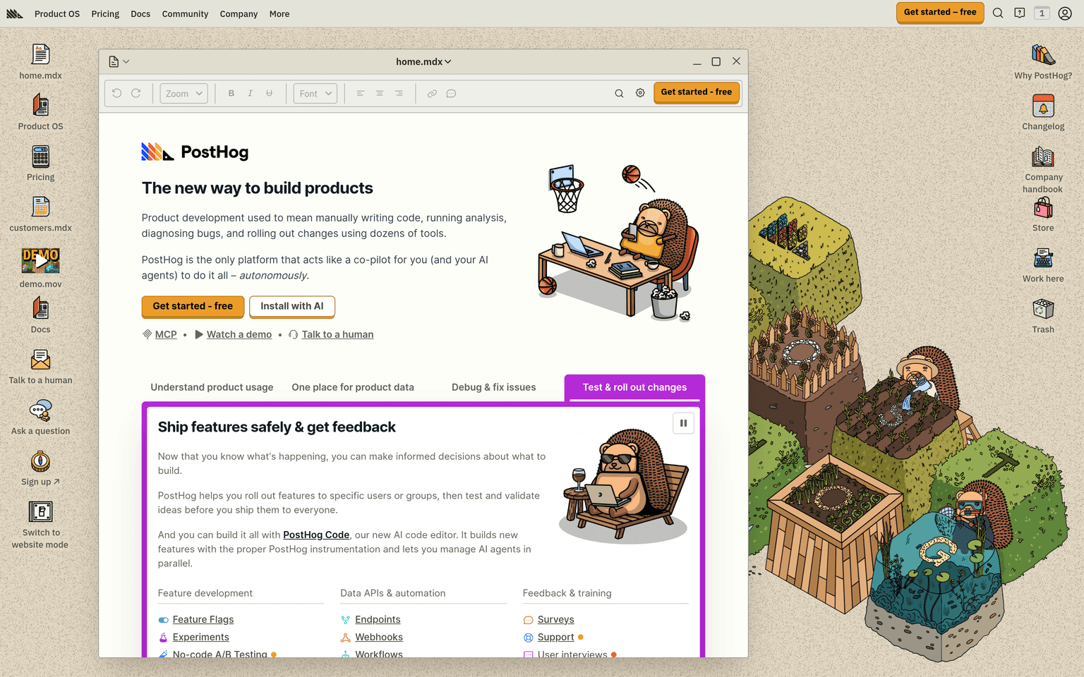
Task: Open the Store desktop icon
Action: (x=1043, y=207)
